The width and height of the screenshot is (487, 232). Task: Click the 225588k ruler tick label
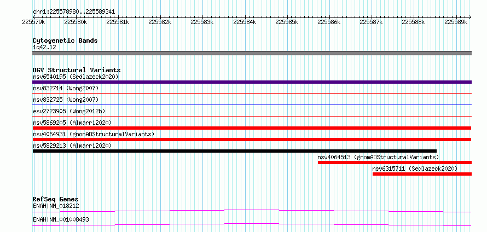click(x=413, y=22)
